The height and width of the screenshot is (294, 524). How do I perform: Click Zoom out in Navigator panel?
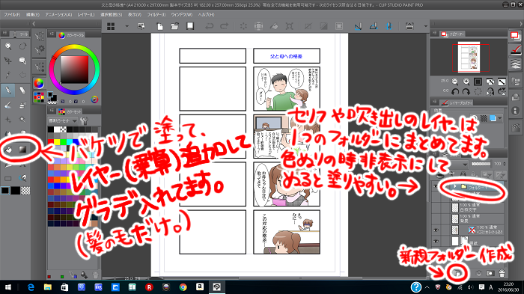pyautogui.click(x=455, y=82)
